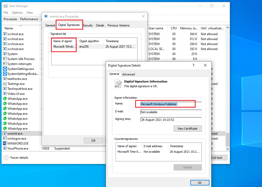Switch to the Advanced tab in Digital Signature Details
The image size is (262, 187).
(128, 74)
